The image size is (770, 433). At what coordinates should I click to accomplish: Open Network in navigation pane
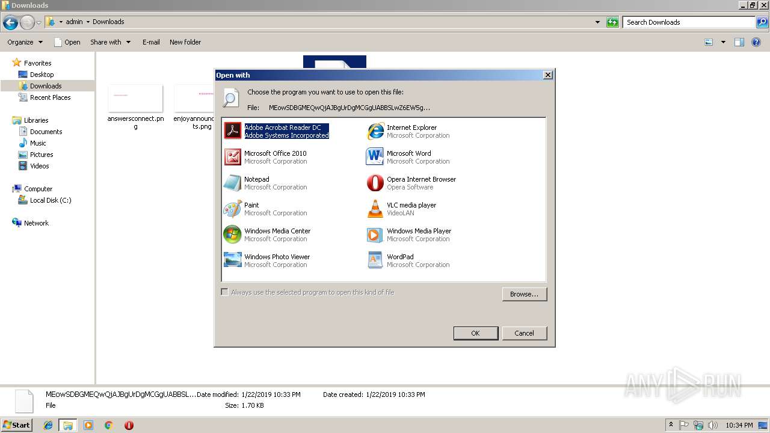36,223
